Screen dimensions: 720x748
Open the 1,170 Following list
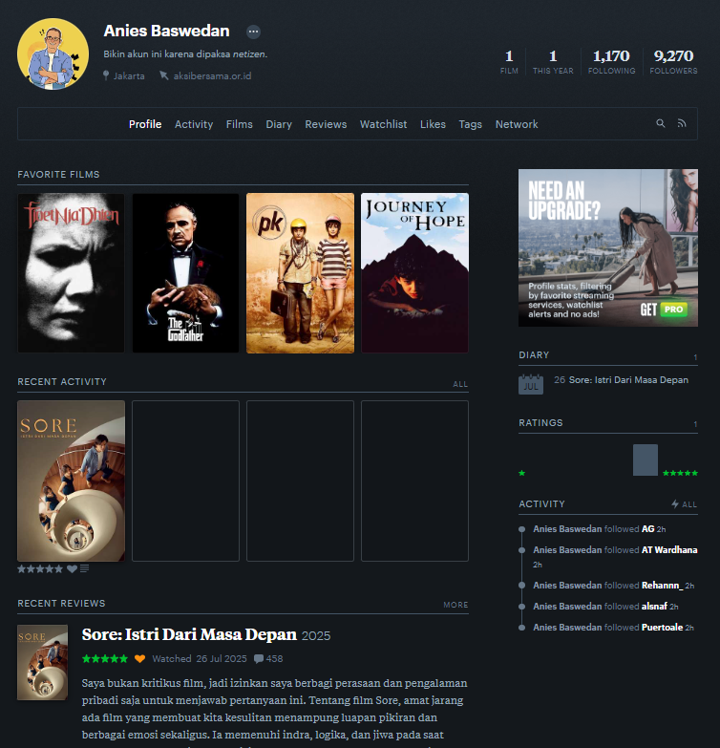612,61
